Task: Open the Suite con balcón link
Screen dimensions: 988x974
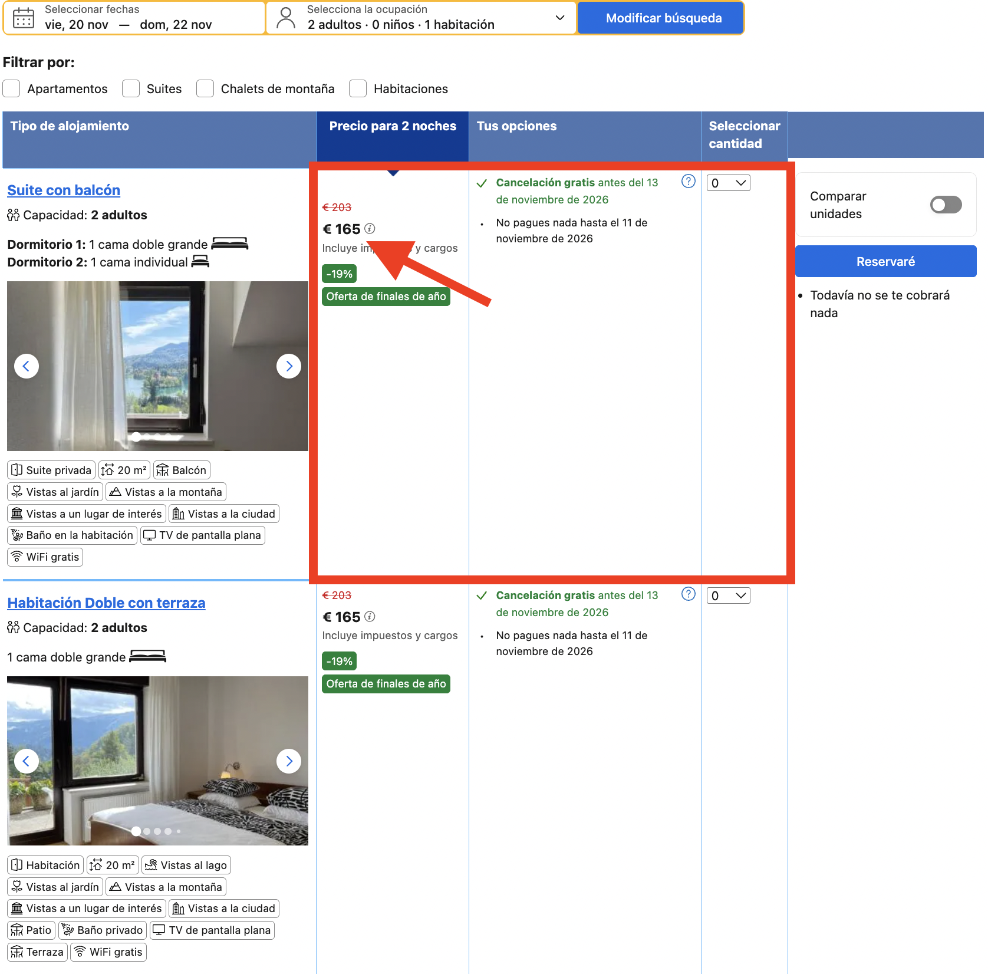Action: 64,190
